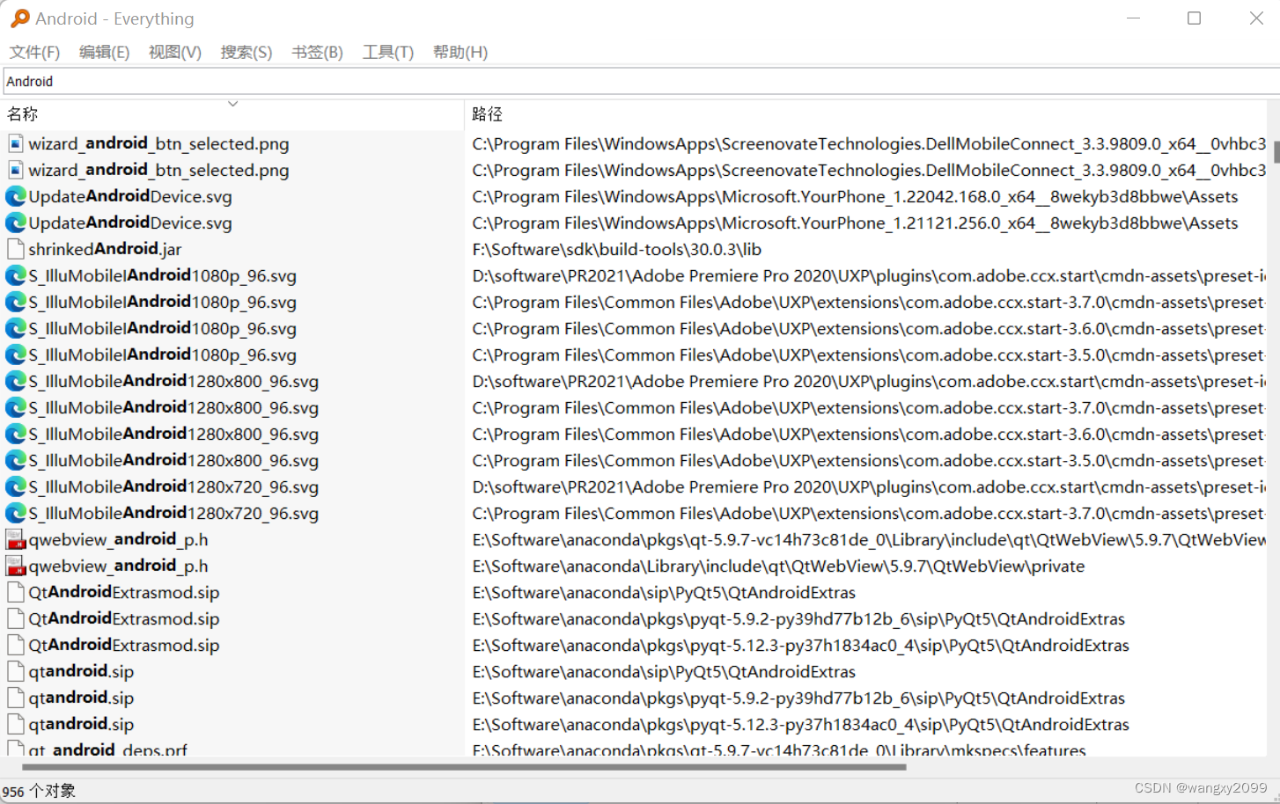Click icon of S_IlluMobileAndroid1280x800_96.svg in D:\software\PR2021 row
The height and width of the screenshot is (804, 1280).
coord(16,381)
